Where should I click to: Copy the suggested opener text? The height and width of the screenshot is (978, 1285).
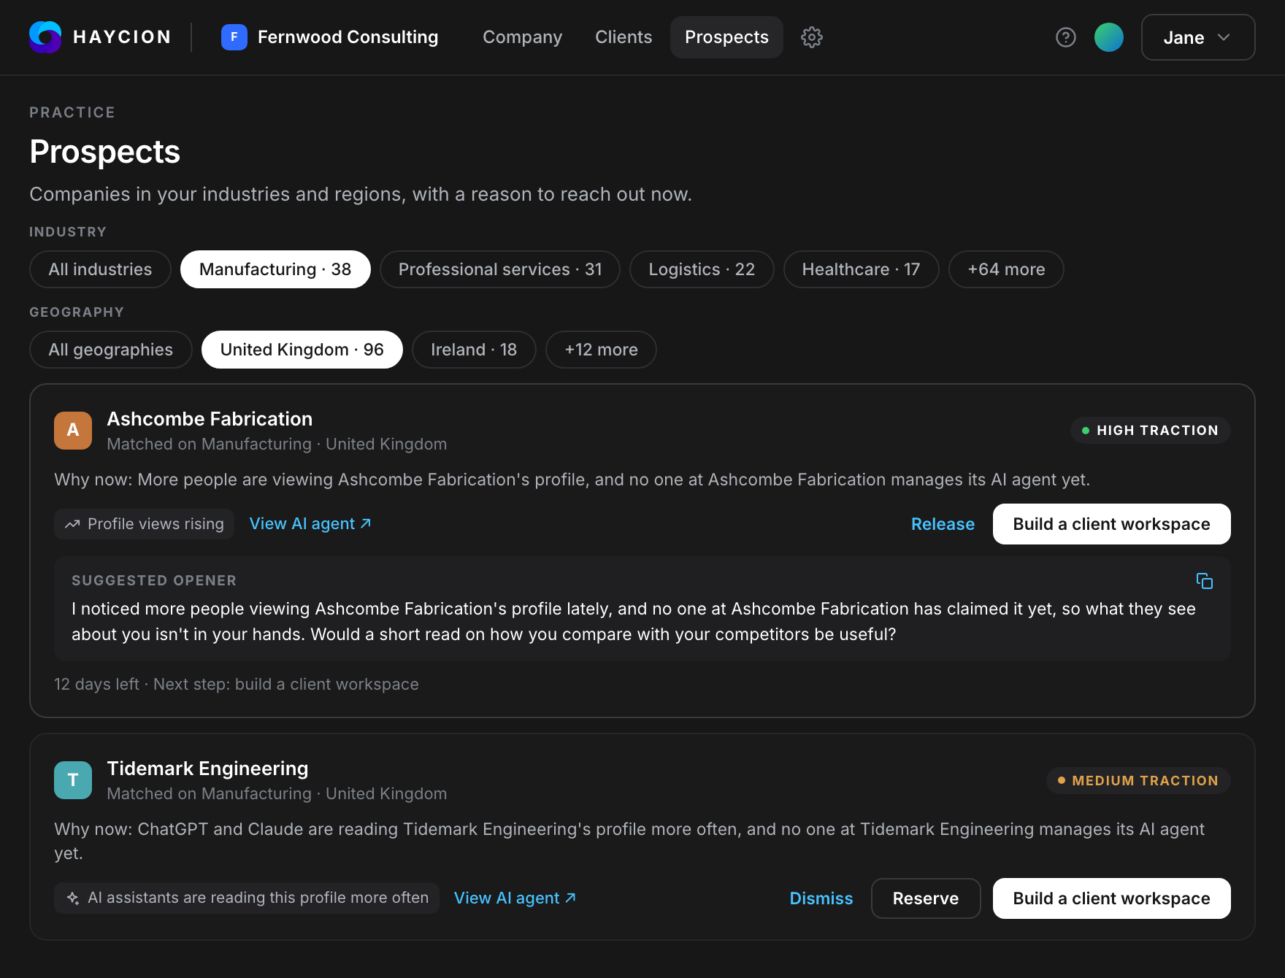(x=1205, y=581)
